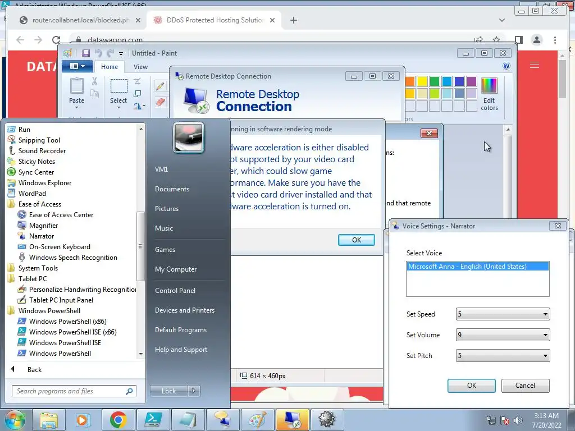Click OK in Voice Settings - Narrator

(x=472, y=386)
